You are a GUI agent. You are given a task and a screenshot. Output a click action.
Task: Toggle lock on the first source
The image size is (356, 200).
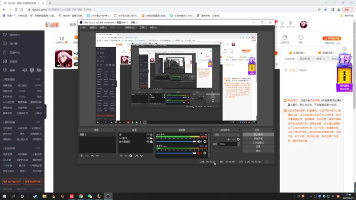click(x=151, y=135)
